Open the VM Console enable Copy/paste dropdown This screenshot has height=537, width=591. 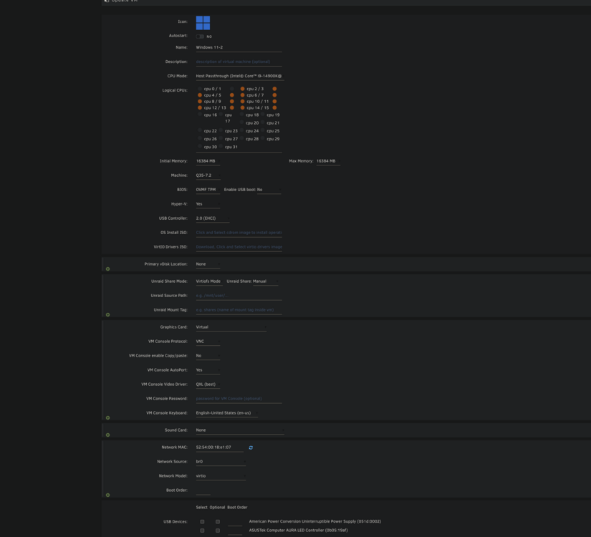208,356
